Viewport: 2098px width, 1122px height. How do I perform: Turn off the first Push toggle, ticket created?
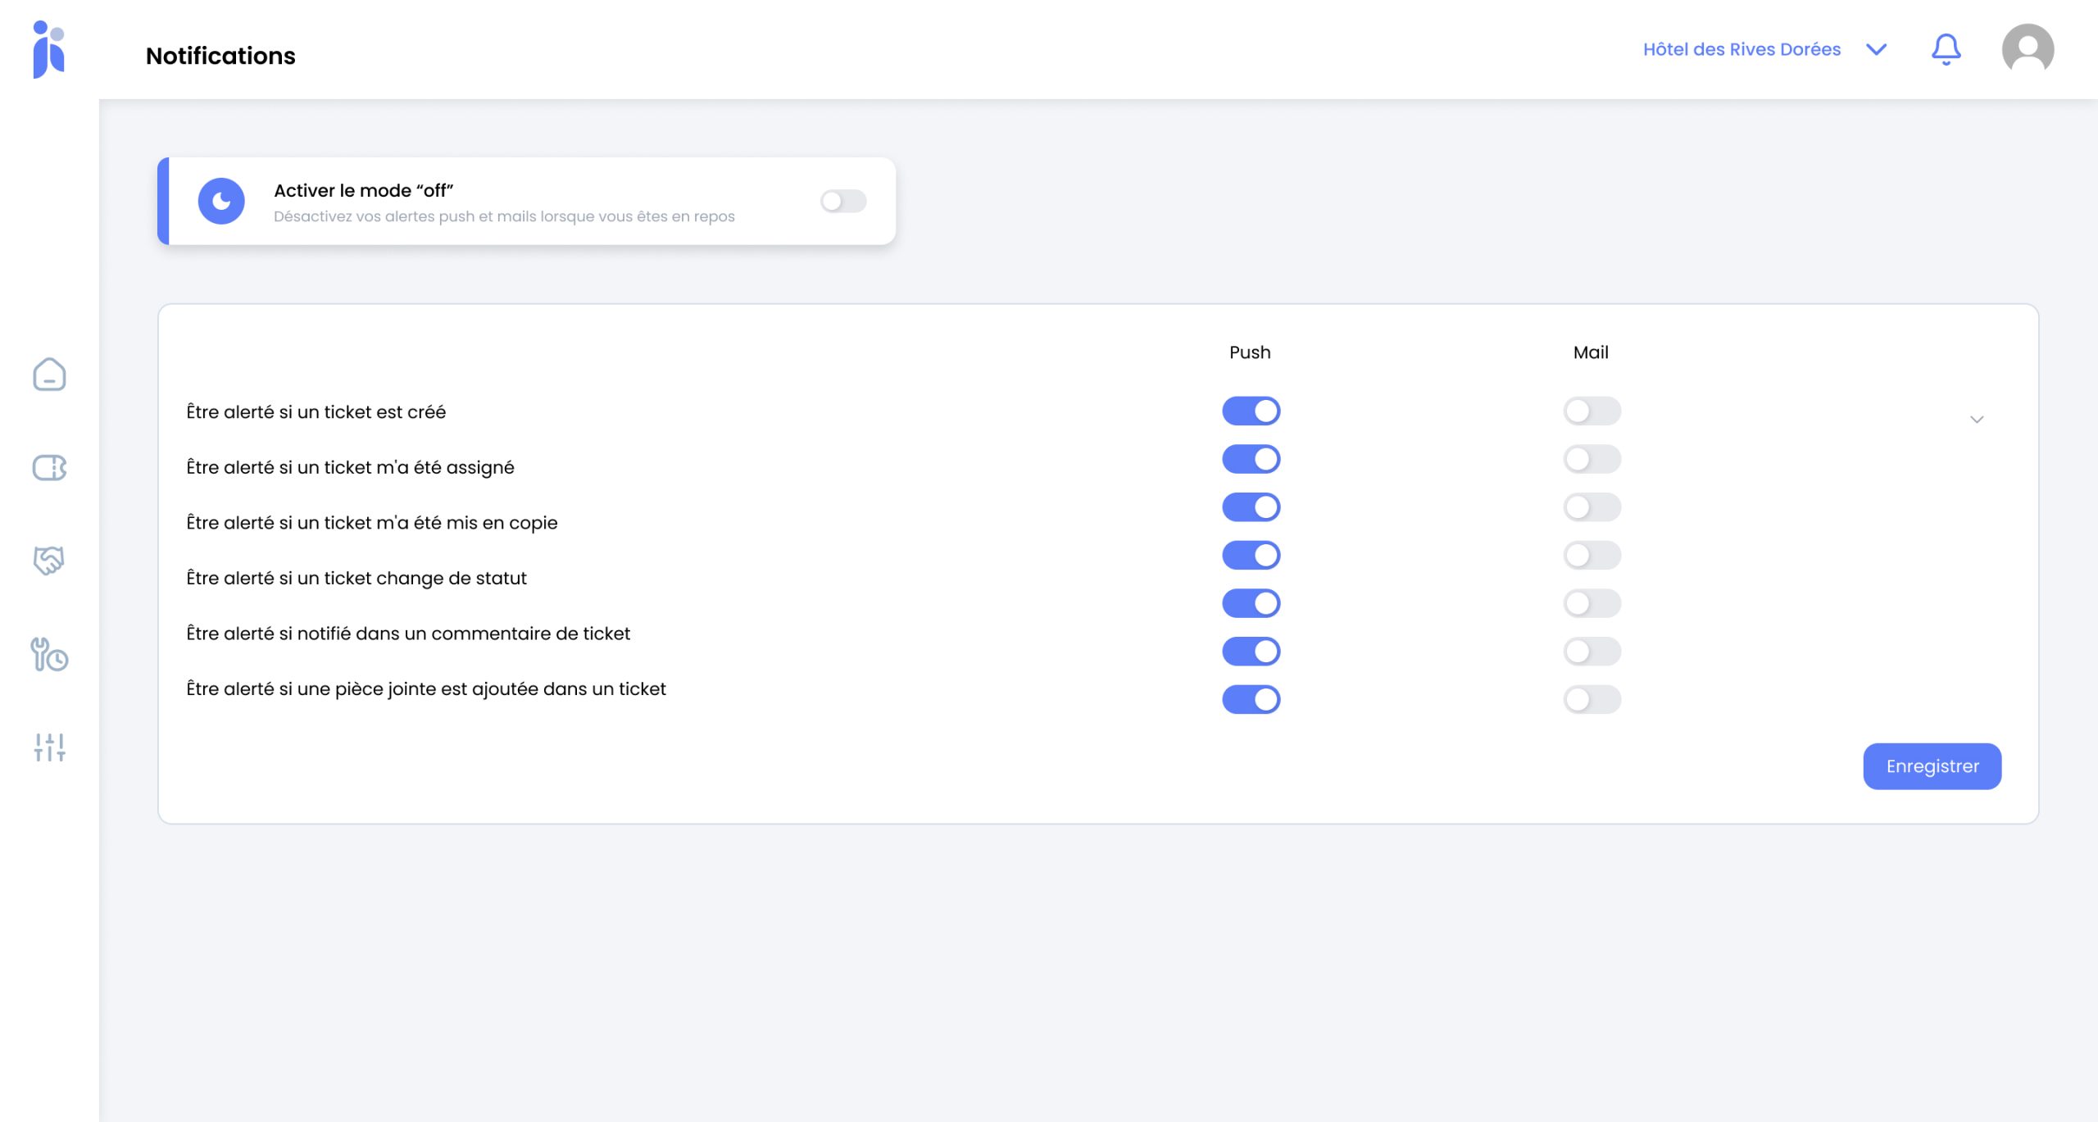click(1251, 411)
